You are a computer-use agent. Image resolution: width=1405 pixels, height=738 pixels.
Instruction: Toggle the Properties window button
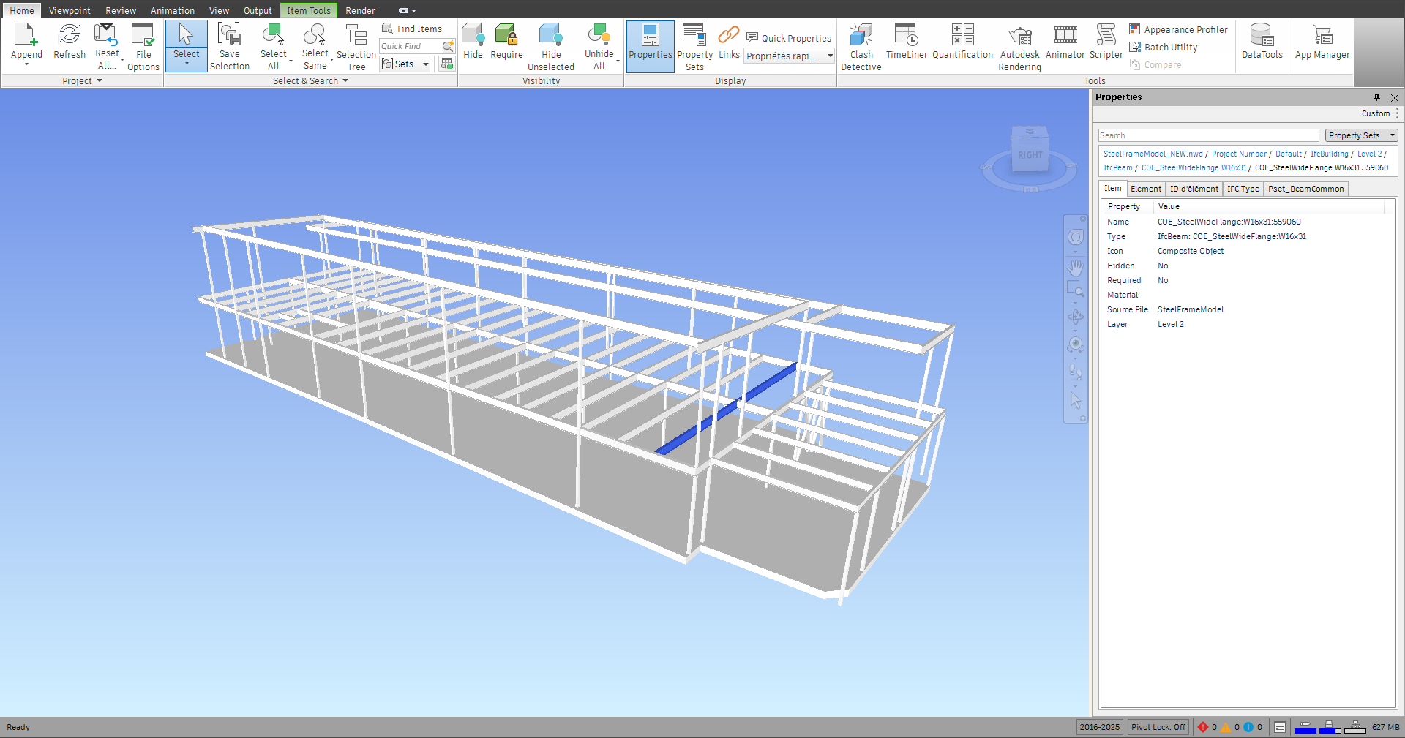(650, 46)
